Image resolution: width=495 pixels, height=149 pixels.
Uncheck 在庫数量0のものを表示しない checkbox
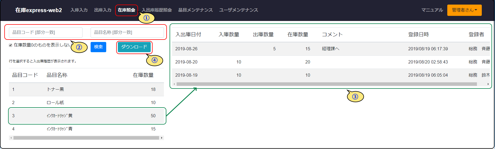[x=11, y=45]
